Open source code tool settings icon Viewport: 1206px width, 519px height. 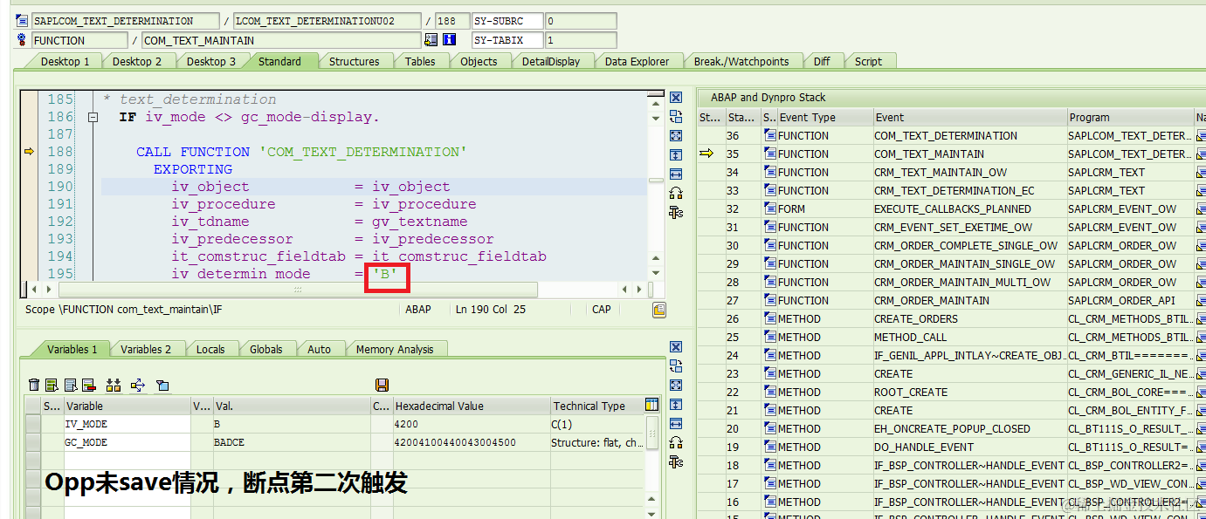(676, 212)
